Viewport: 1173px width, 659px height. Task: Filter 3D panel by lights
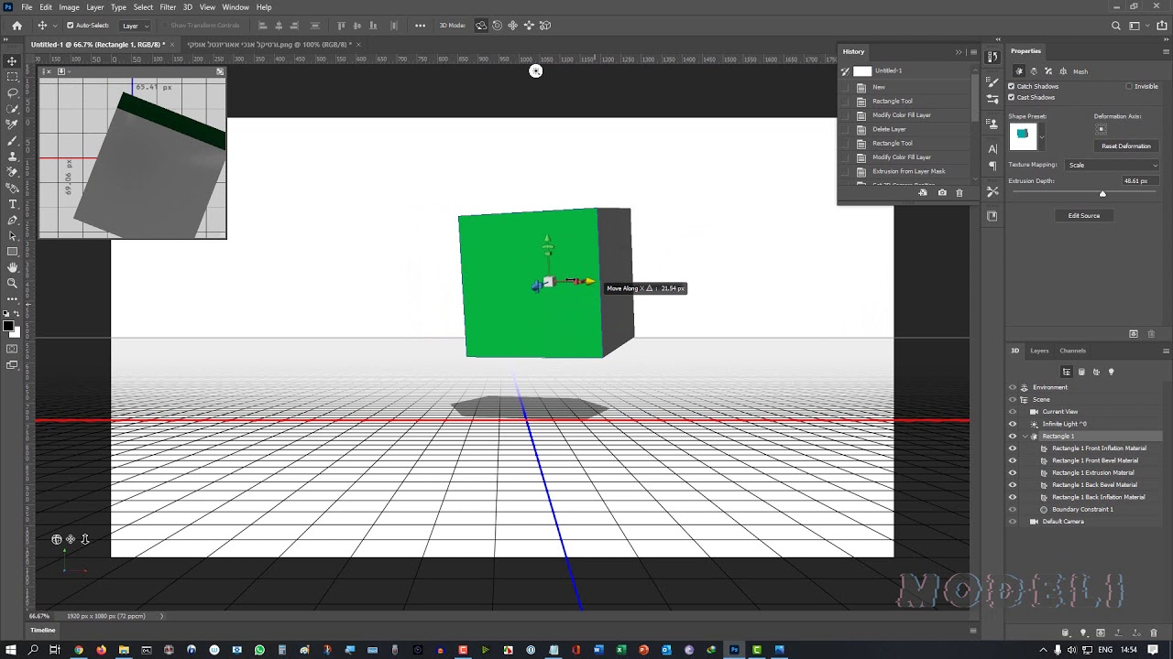click(1112, 372)
